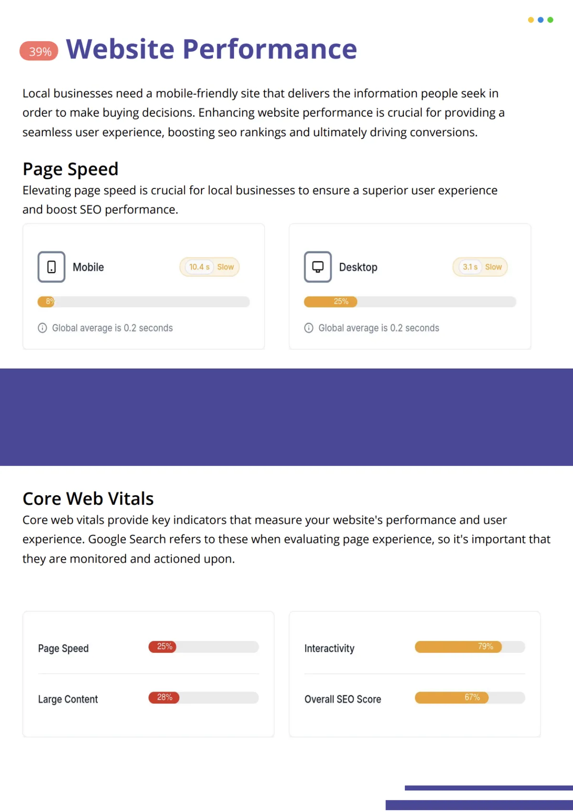Click the 39% score badge
This screenshot has height=812, width=573.
[39, 51]
